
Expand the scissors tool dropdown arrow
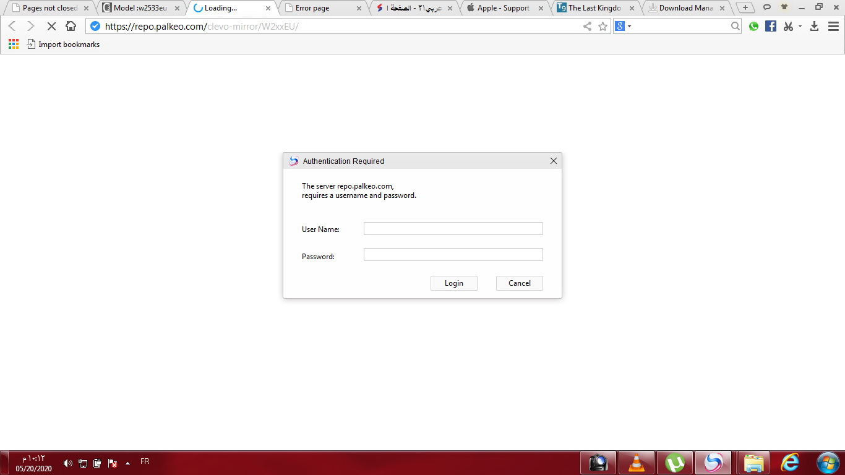[800, 27]
